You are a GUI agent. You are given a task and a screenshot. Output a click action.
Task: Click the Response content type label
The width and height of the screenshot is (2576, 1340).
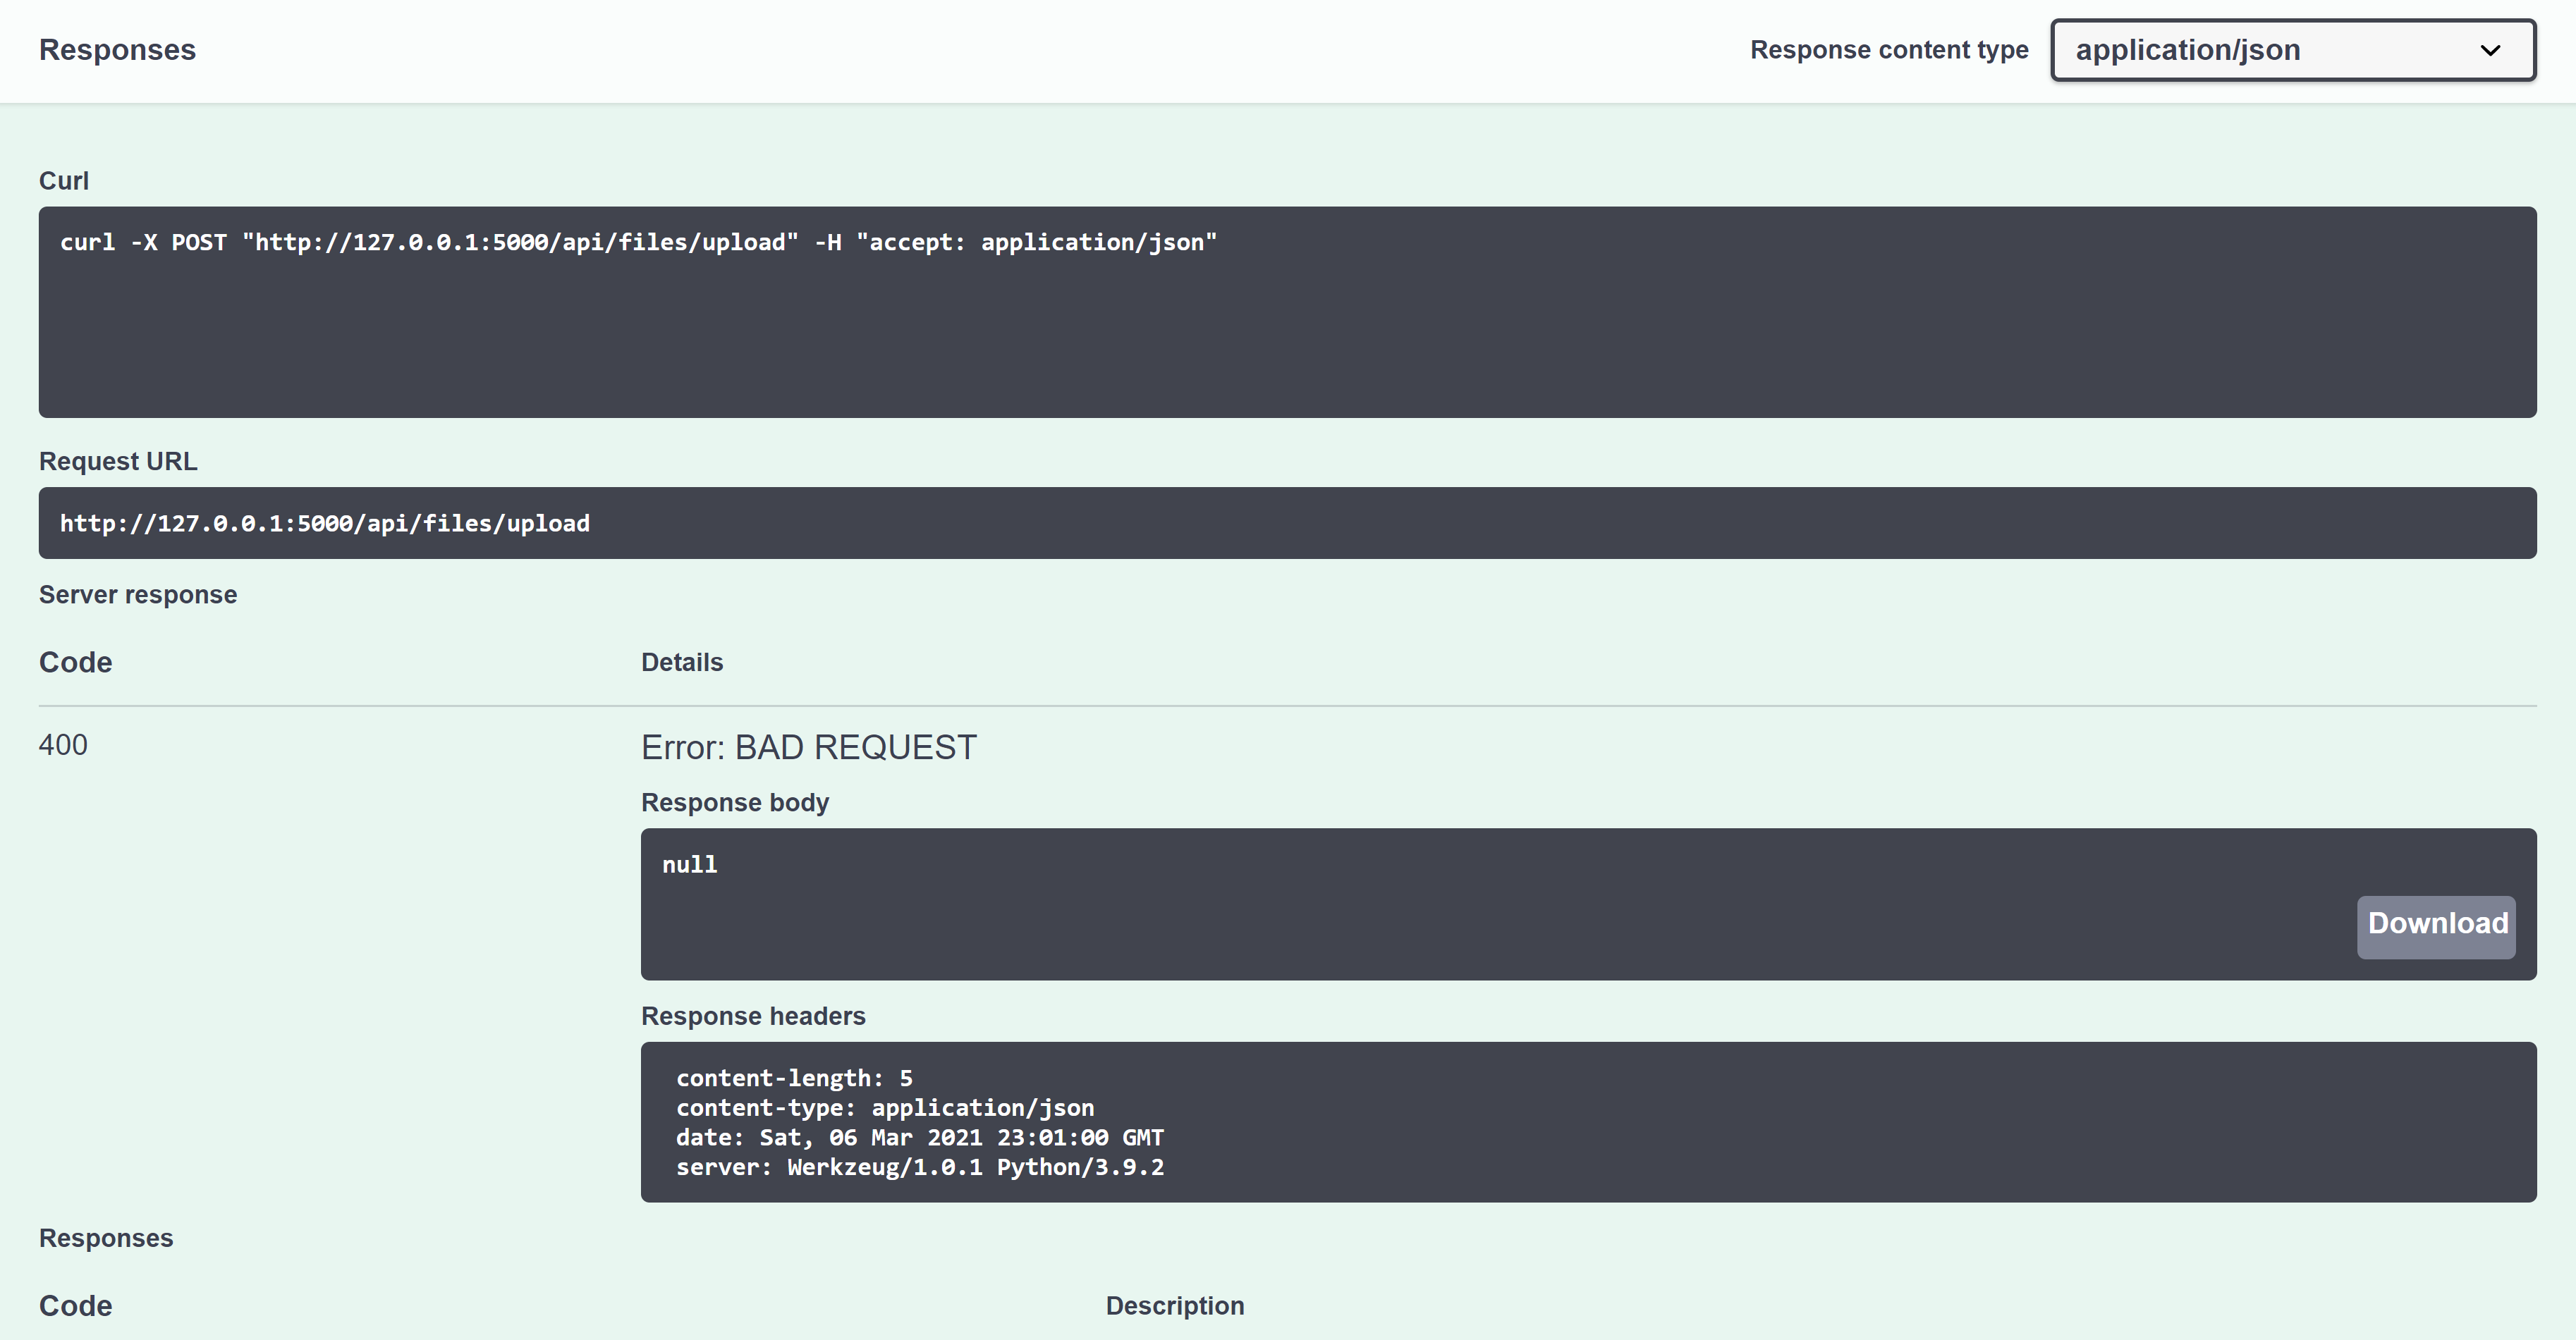coord(1888,50)
